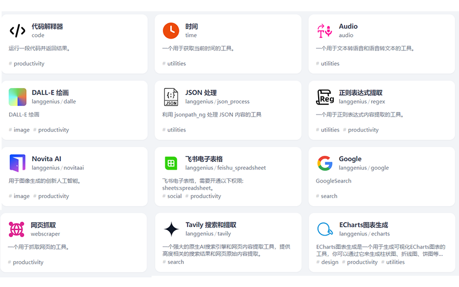Viewport: 459px width, 287px height.
Task: Click the 'time' identifier under 时间
Action: point(191,35)
